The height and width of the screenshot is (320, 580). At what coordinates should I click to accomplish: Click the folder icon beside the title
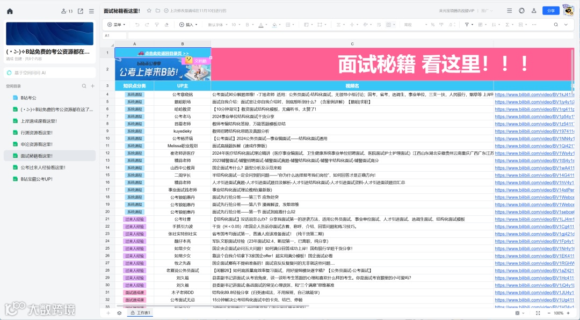(x=157, y=11)
